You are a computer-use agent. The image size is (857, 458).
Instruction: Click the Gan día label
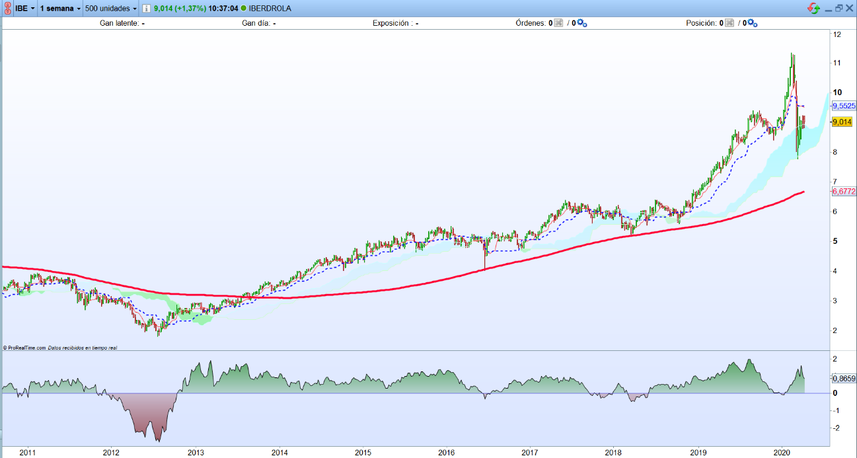click(x=256, y=23)
